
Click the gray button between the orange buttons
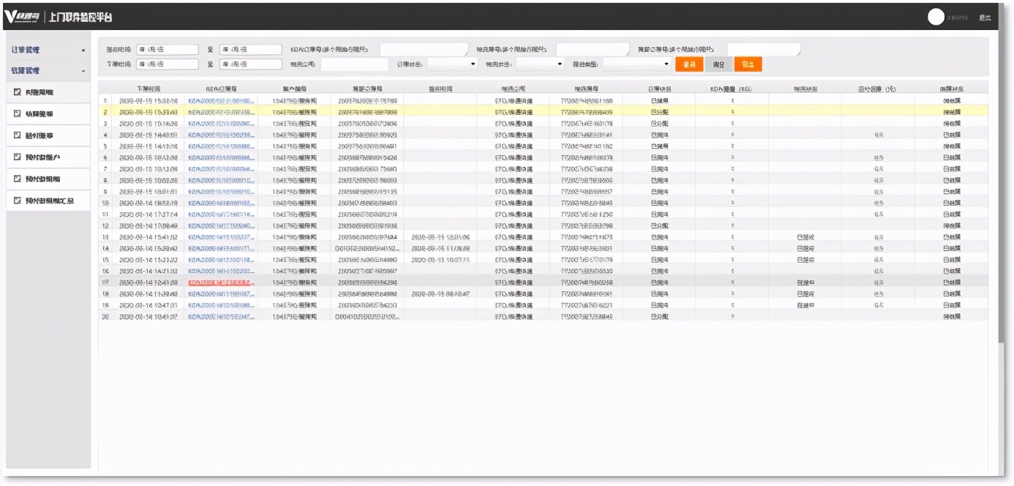[718, 64]
